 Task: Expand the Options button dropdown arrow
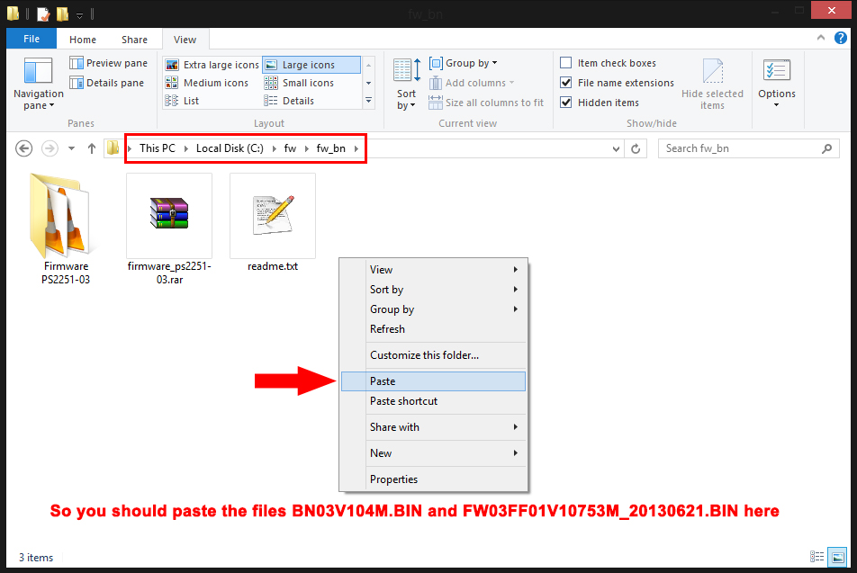click(x=776, y=105)
